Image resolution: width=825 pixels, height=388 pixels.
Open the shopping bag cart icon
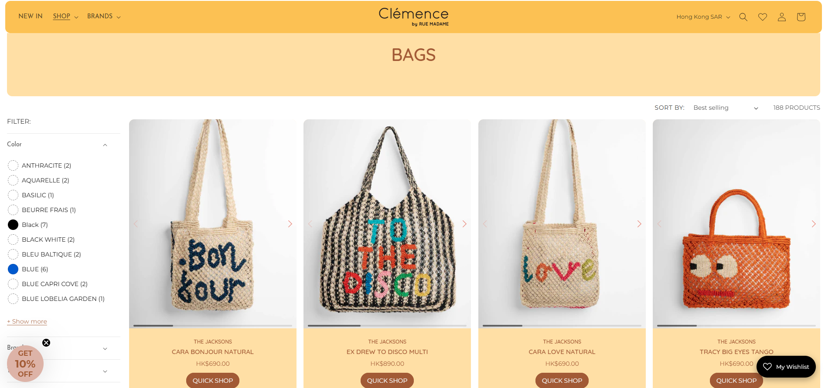pos(801,17)
